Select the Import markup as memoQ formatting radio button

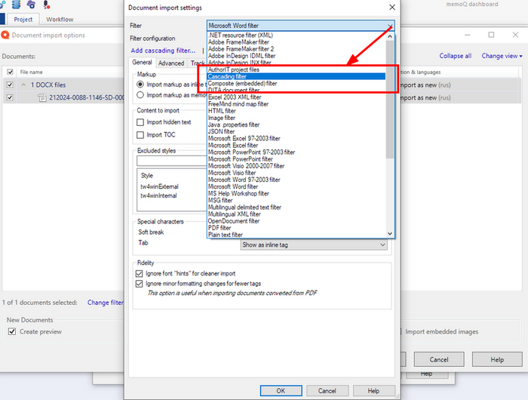pyautogui.click(x=140, y=95)
